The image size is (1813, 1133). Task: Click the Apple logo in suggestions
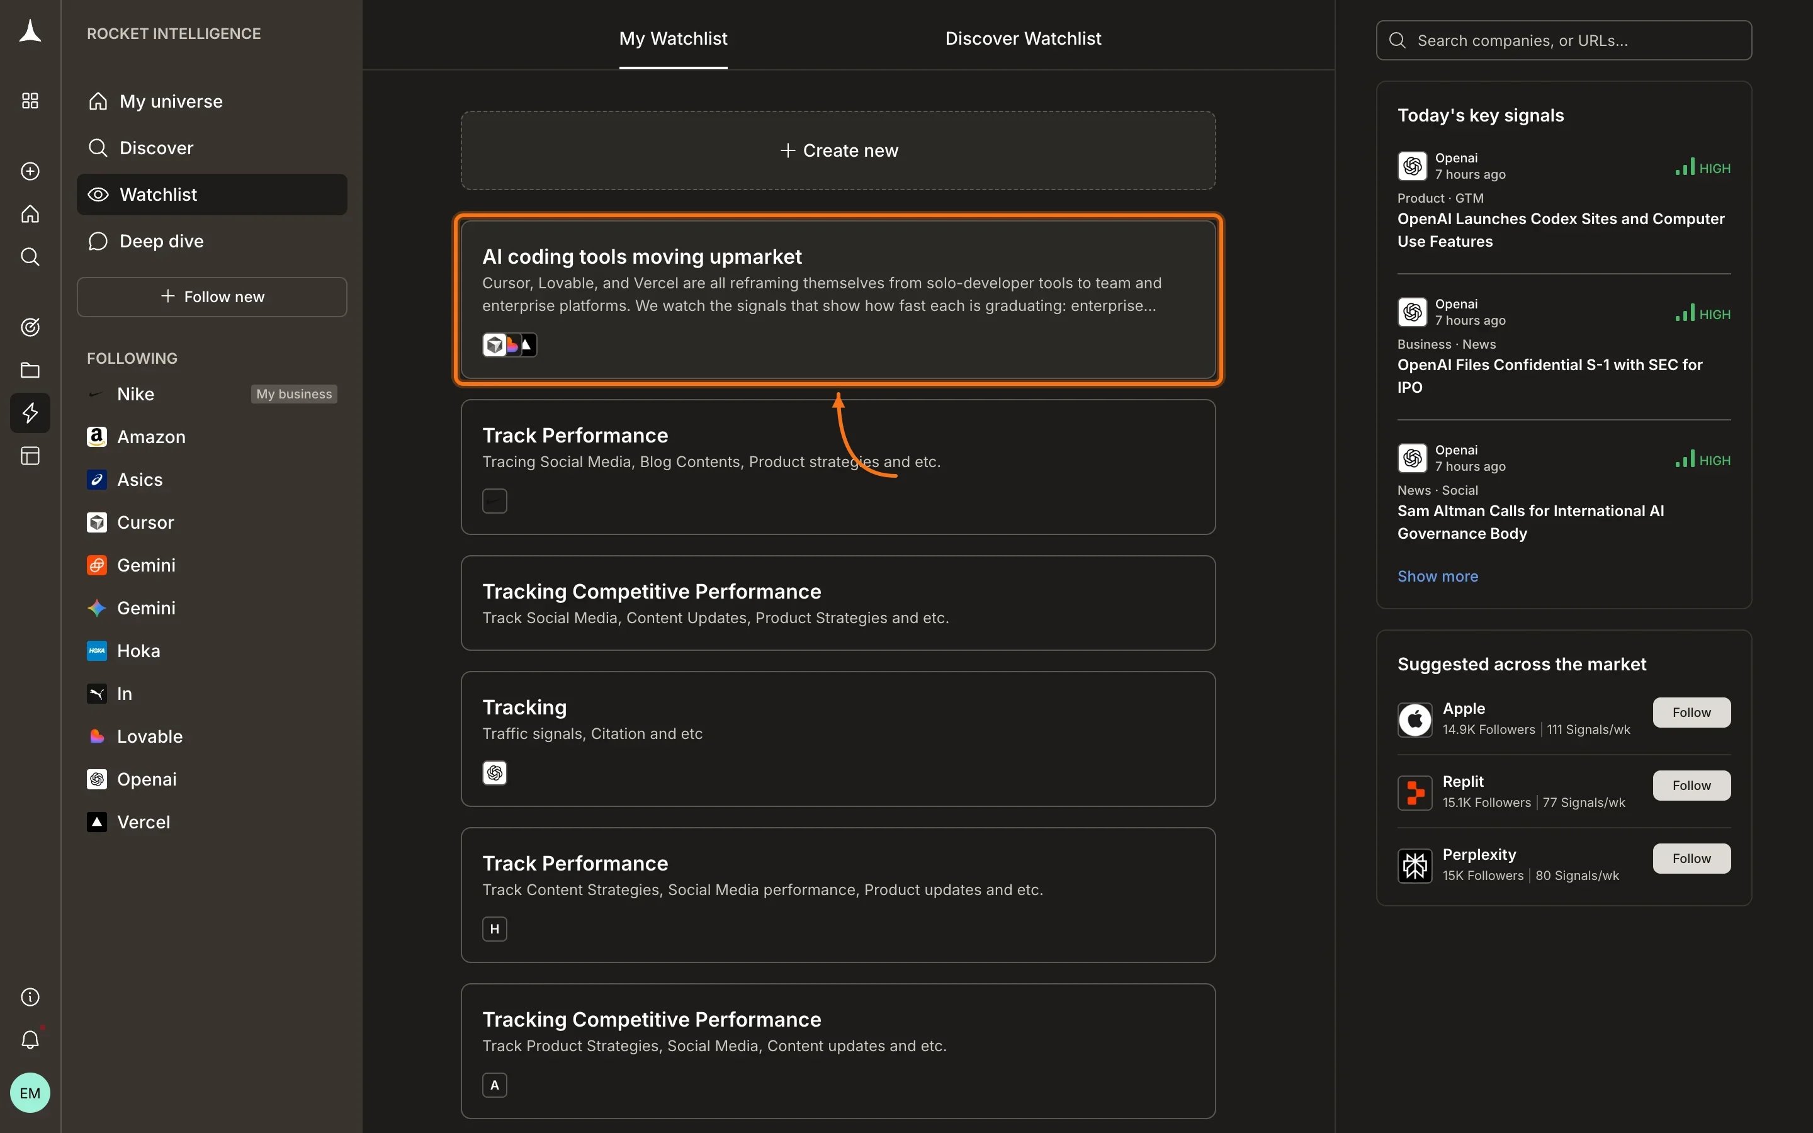pyautogui.click(x=1415, y=719)
